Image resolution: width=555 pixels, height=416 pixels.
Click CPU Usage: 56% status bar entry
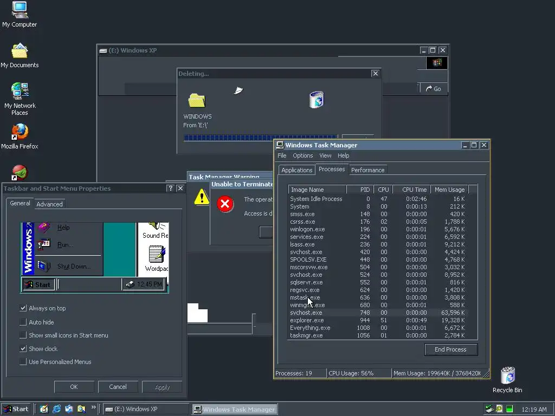pos(359,373)
